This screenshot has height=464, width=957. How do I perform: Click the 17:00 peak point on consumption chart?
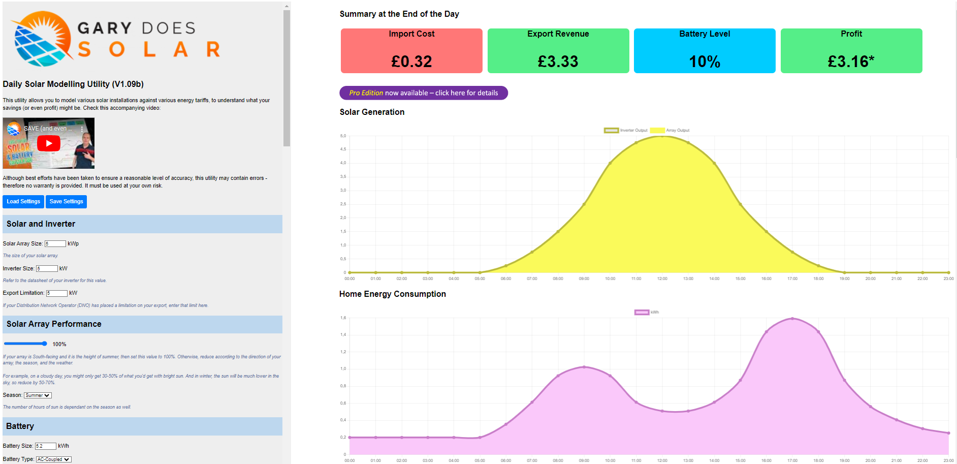click(792, 319)
